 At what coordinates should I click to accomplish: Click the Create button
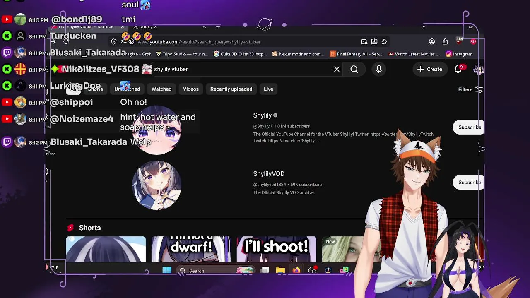[430, 69]
